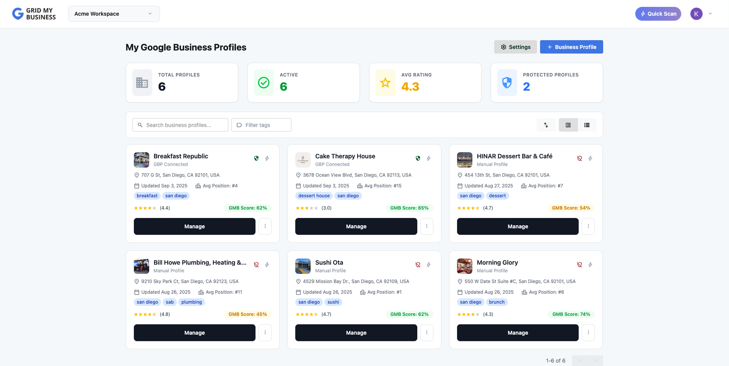Open more options for Morning Glory
The image size is (729, 366).
pos(588,333)
